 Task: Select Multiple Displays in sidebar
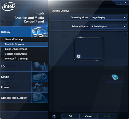pyautogui.click(x=24, y=44)
